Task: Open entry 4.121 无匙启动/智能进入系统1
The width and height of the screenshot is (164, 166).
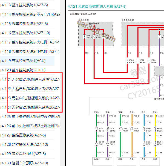Action: 31,79
